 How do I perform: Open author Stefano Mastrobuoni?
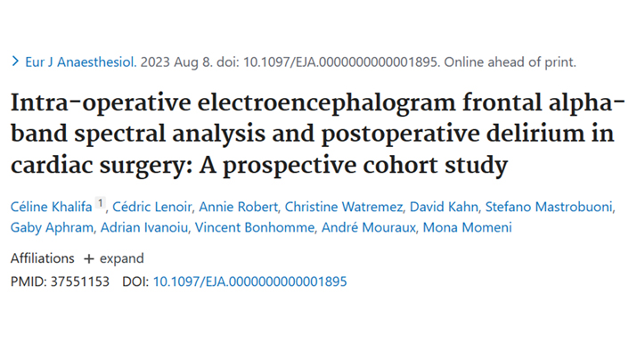click(x=549, y=207)
